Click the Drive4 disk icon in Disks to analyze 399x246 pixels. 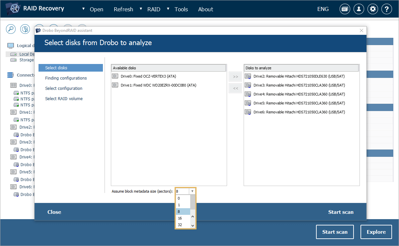click(x=248, y=94)
